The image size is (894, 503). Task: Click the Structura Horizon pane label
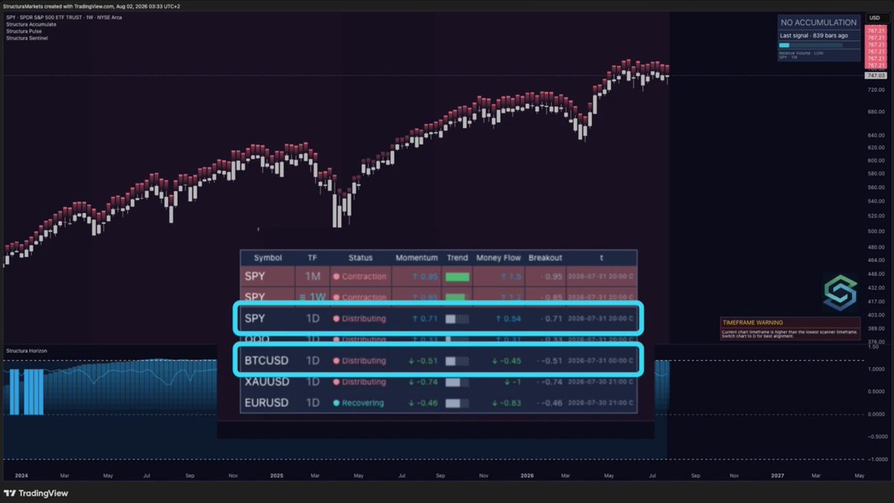pyautogui.click(x=28, y=350)
